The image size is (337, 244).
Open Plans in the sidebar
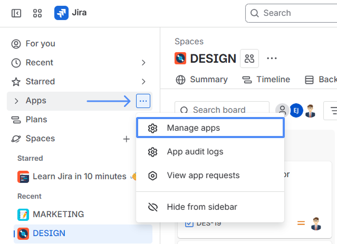[36, 120]
